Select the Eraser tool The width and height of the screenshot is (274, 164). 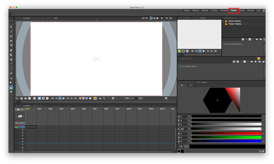11,50
